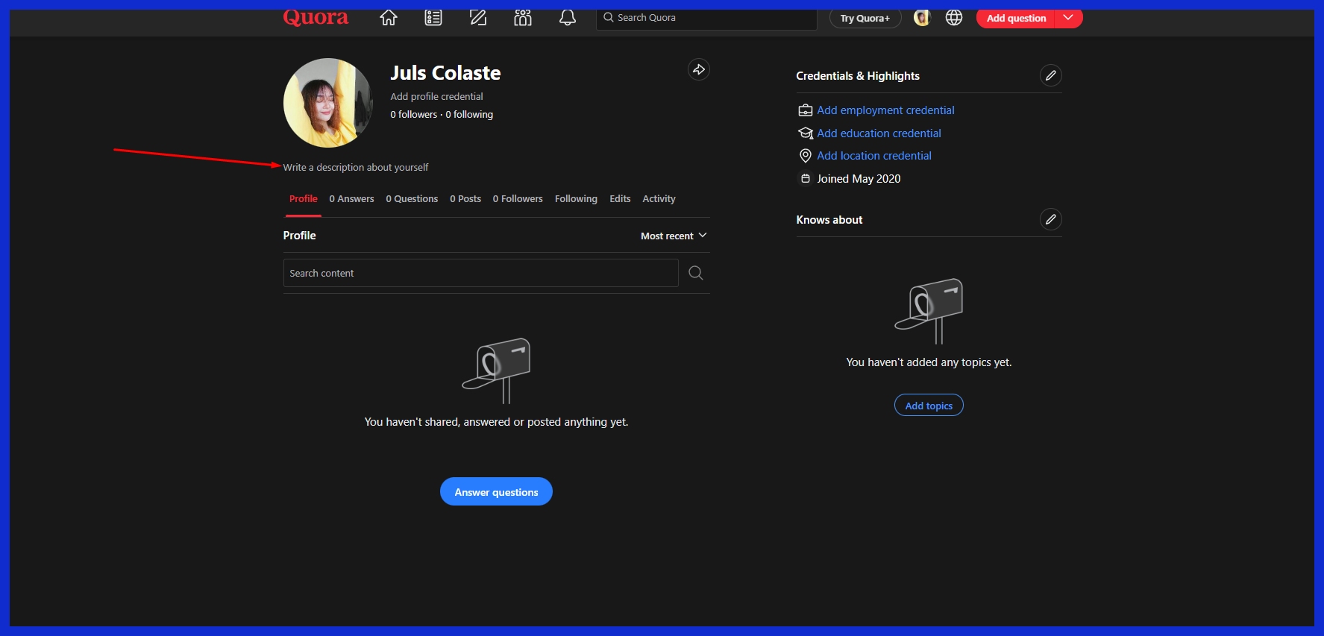Click the search content magnifier icon

[x=696, y=273]
